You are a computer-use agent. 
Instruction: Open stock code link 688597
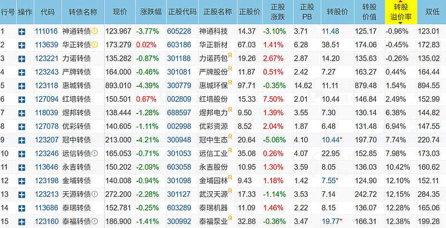pos(179,112)
